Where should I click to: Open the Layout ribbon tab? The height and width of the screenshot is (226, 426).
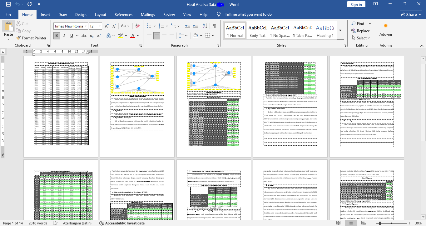(101, 14)
